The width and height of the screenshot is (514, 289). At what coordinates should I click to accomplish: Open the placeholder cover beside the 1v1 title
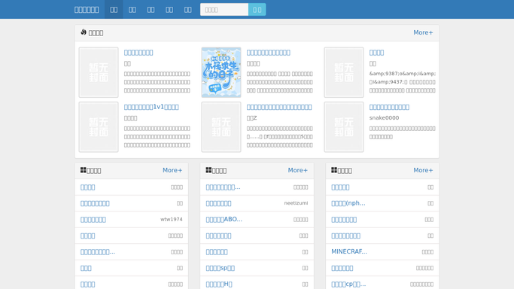pos(99,126)
